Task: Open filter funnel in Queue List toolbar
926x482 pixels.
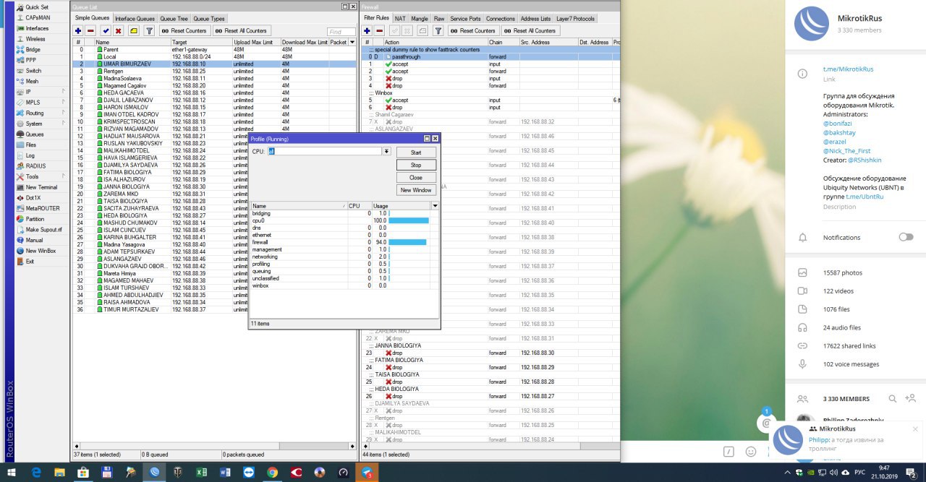Action: click(149, 31)
